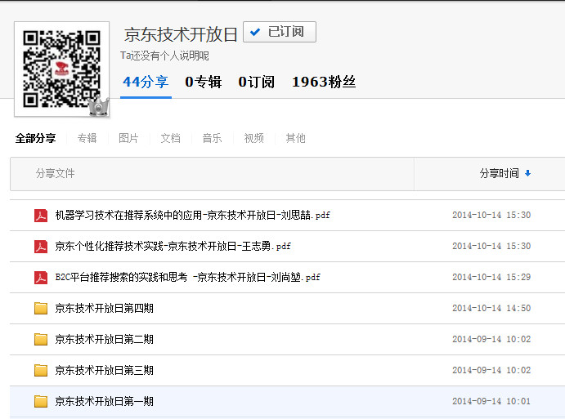Click the first 2014-10-14 15:30 timestamp
565x419 pixels.
(x=491, y=216)
